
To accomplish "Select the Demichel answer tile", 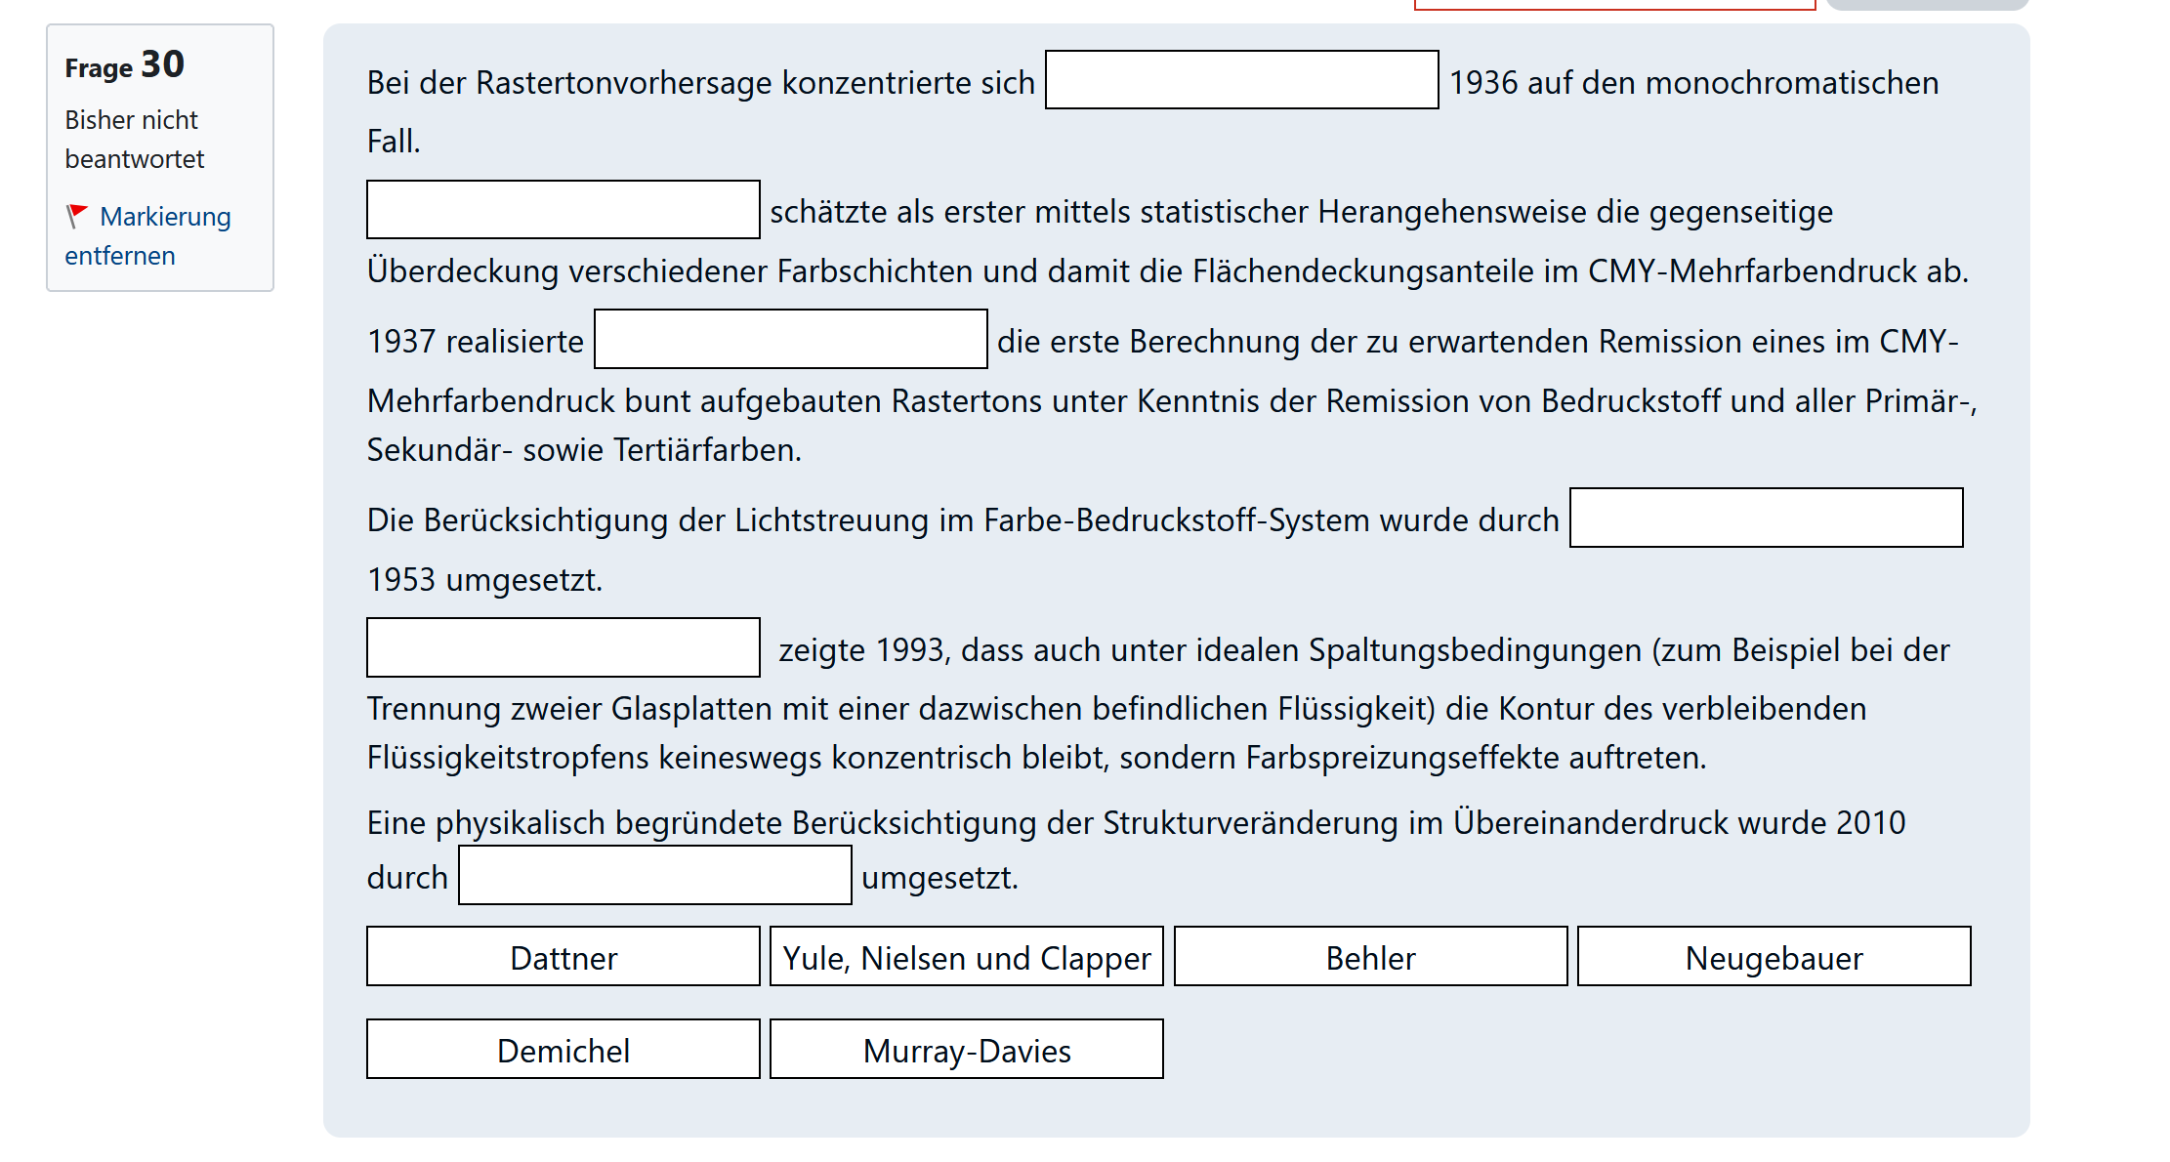I will tap(563, 1050).
